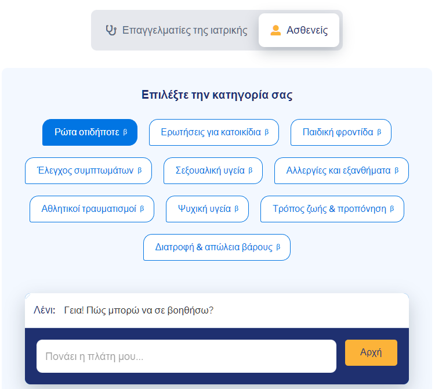Choose the Έλεγχος συμπτωμάτων category

(89, 171)
